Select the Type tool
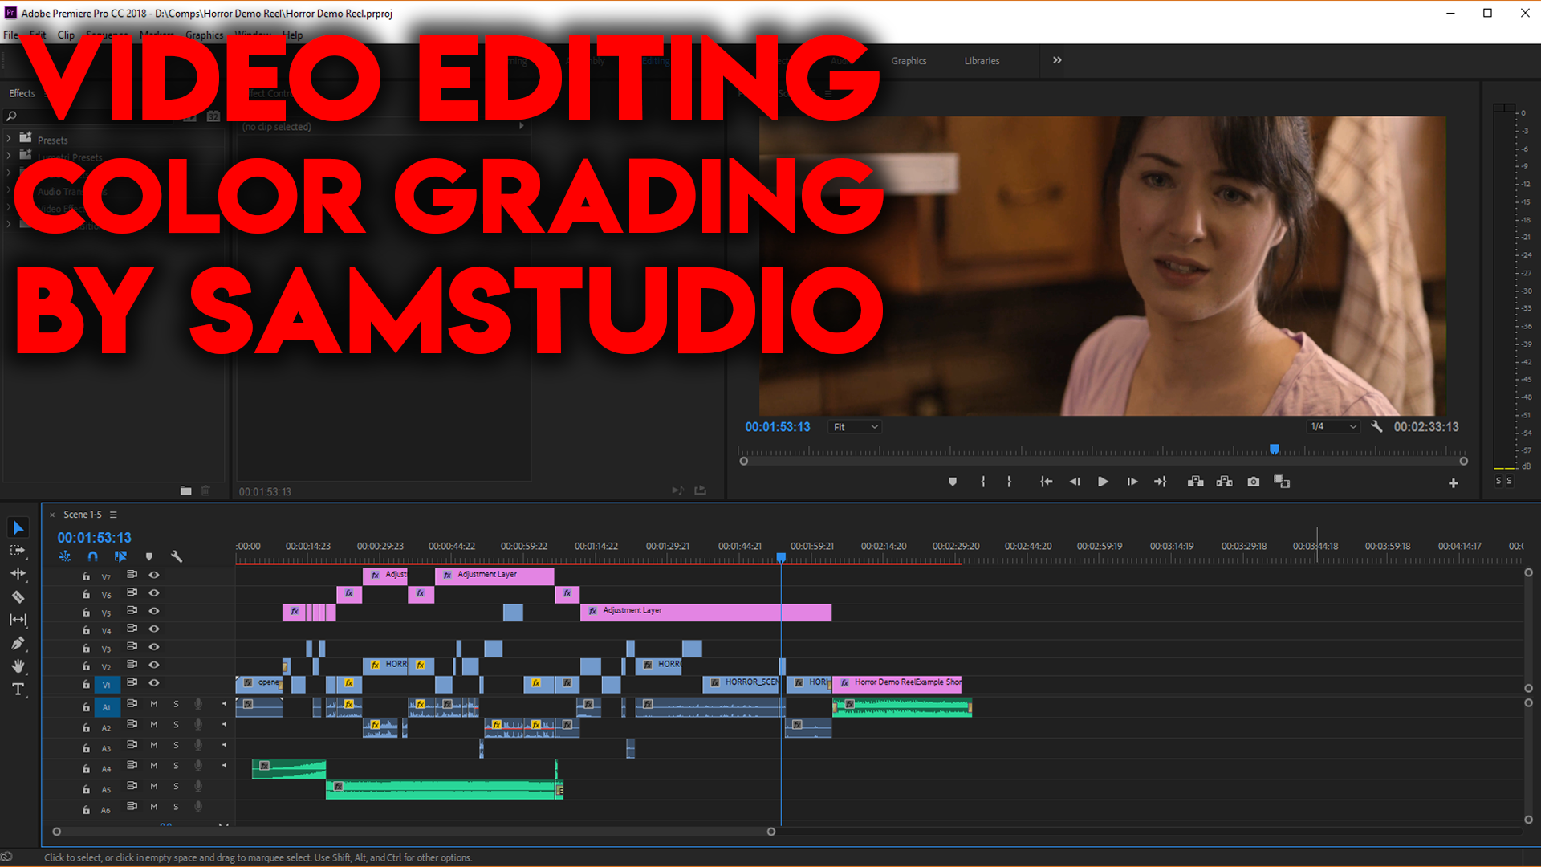This screenshot has height=867, width=1541. pos(18,690)
